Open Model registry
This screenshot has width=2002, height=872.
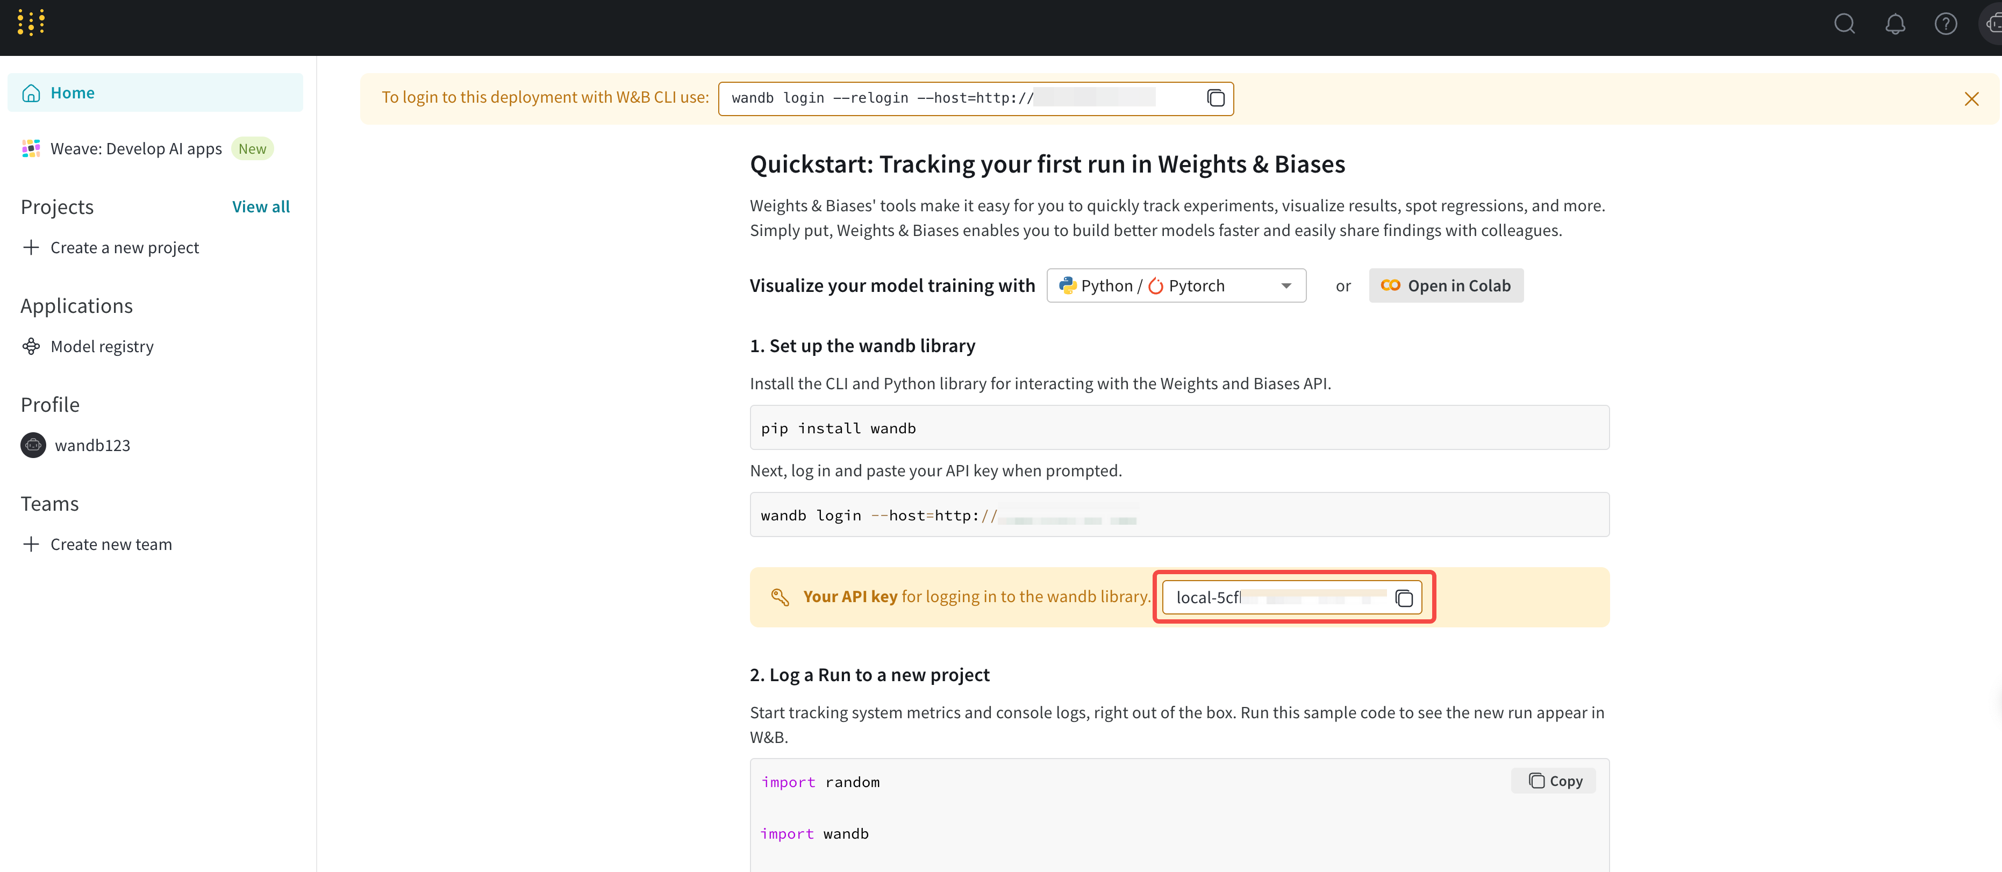tap(102, 346)
